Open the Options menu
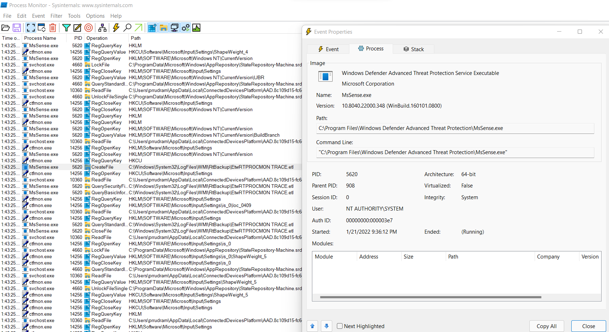 pyautogui.click(x=95, y=16)
